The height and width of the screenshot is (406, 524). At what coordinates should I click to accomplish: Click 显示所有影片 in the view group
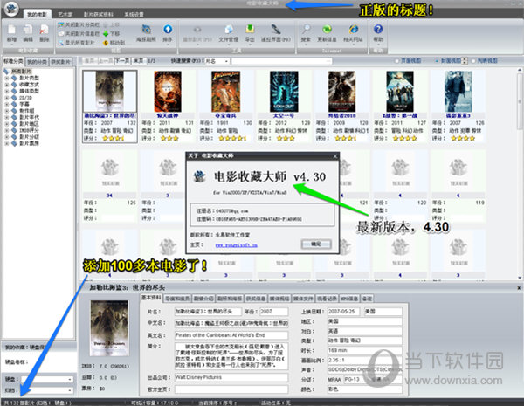[77, 43]
